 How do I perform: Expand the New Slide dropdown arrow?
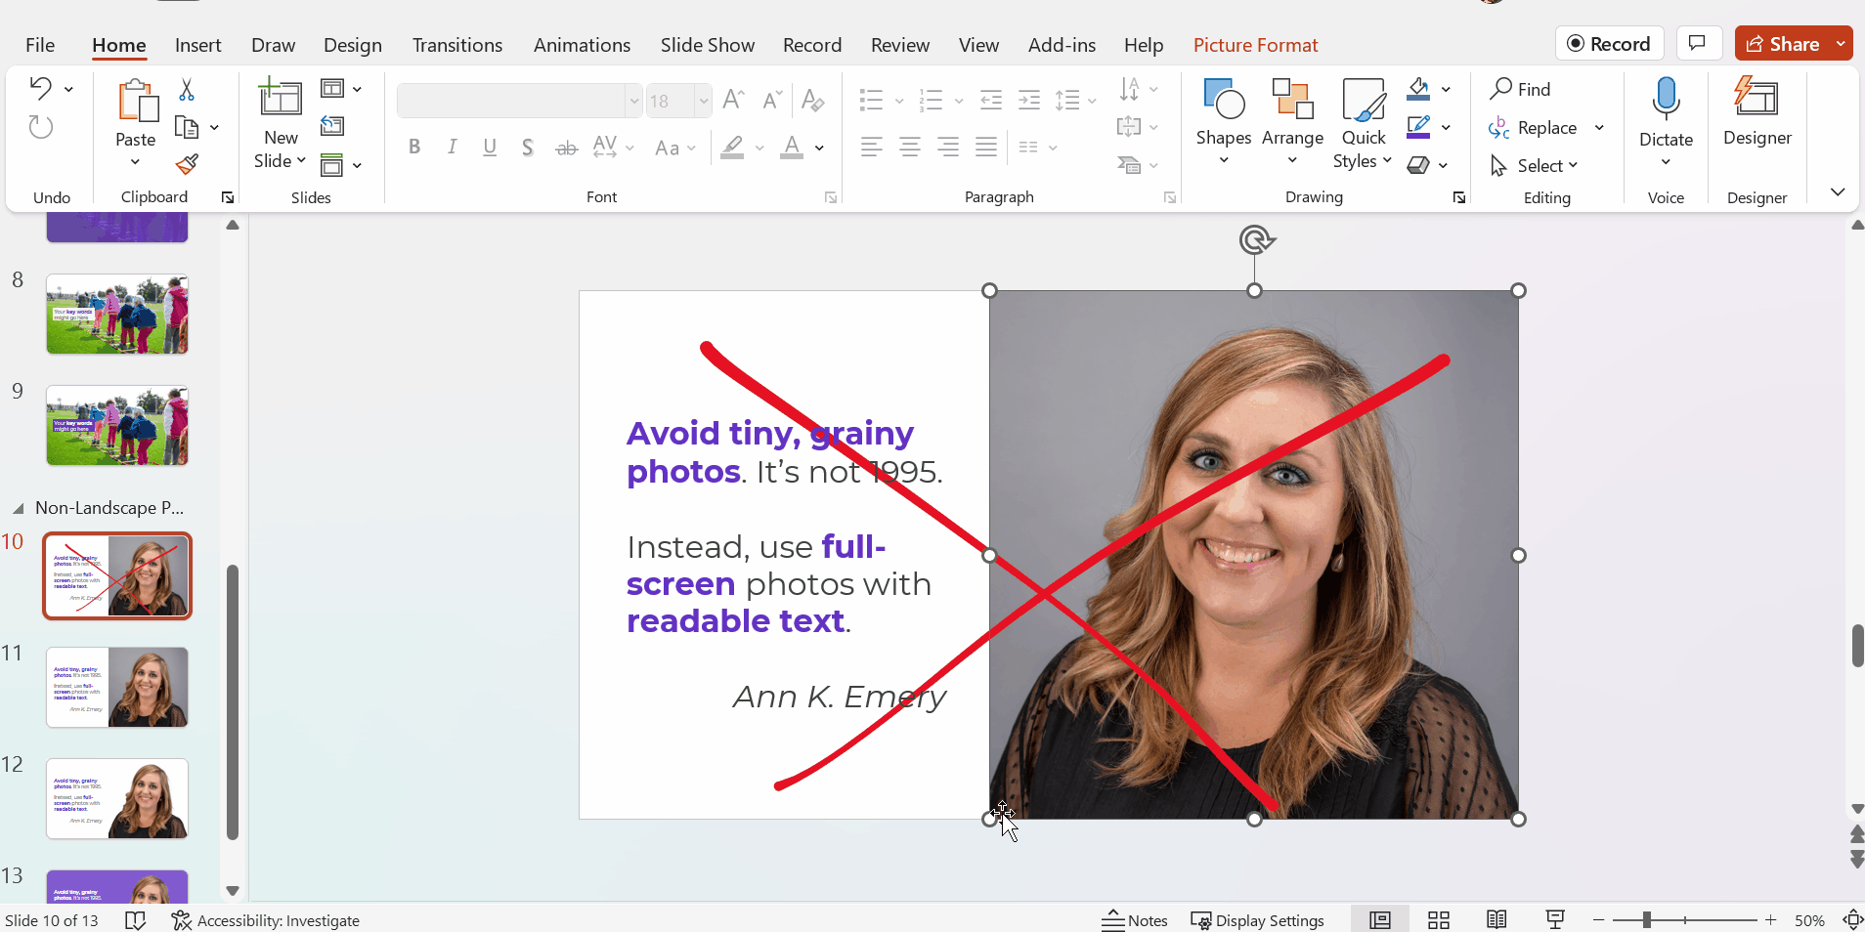click(x=301, y=160)
